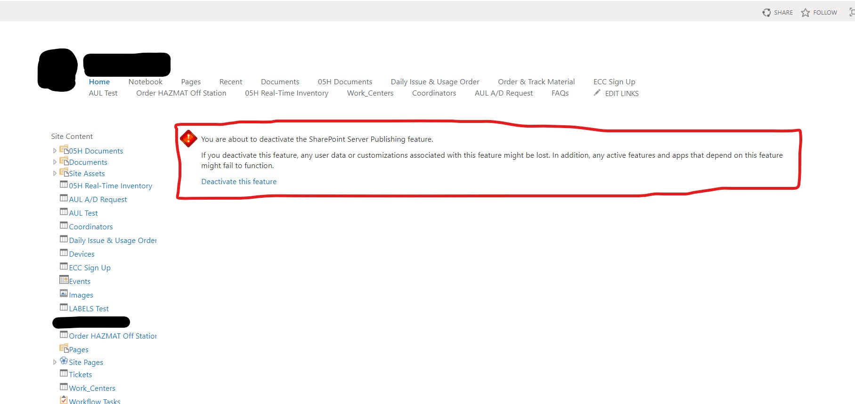The width and height of the screenshot is (855, 404).
Task: Click the EDIT LINKS text
Action: [x=622, y=93]
